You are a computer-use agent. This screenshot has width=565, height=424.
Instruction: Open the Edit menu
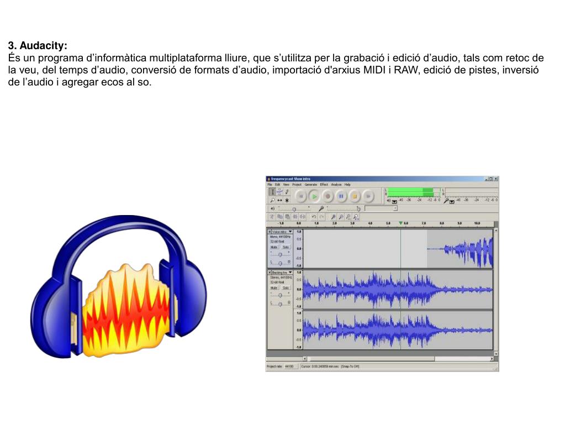277,184
